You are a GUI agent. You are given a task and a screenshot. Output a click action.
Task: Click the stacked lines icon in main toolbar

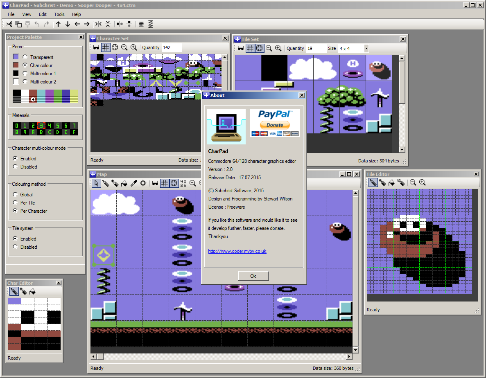click(x=141, y=24)
